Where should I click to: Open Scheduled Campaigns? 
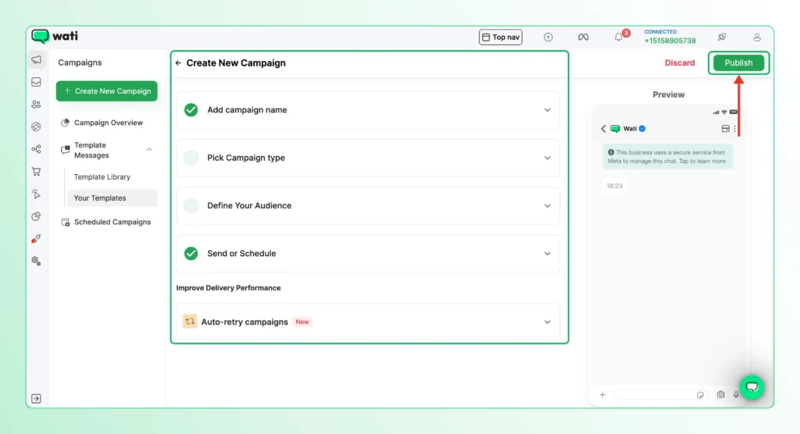tap(106, 222)
